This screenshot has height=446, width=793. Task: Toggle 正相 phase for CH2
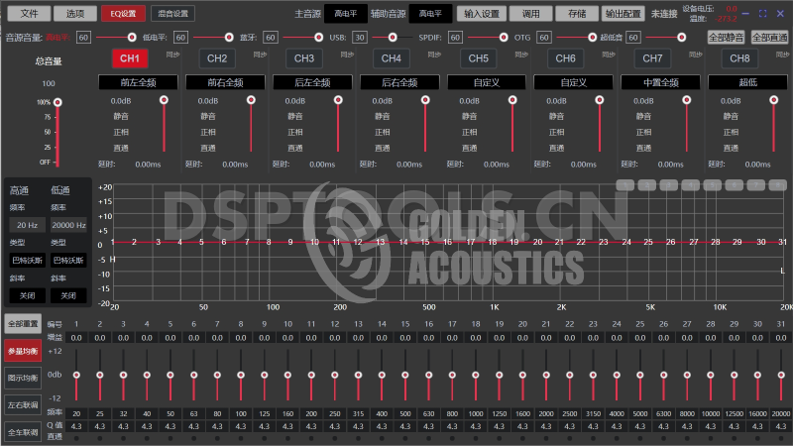tap(208, 132)
